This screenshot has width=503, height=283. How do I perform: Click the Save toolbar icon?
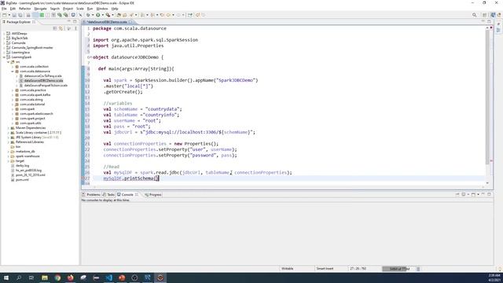click(x=14, y=15)
